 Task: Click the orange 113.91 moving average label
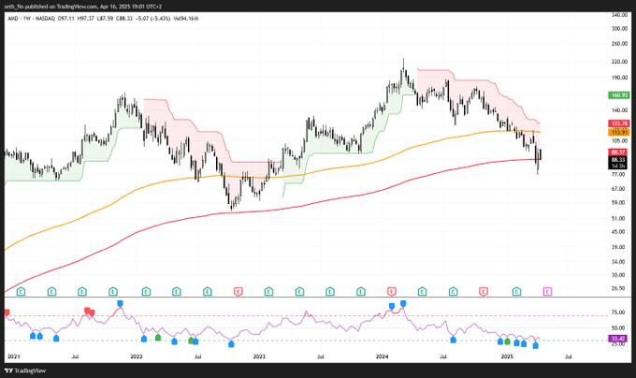pos(619,132)
